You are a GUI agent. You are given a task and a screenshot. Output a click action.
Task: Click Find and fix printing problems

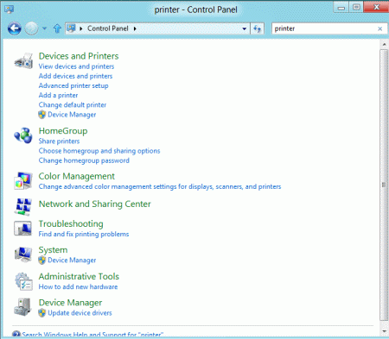(x=84, y=234)
